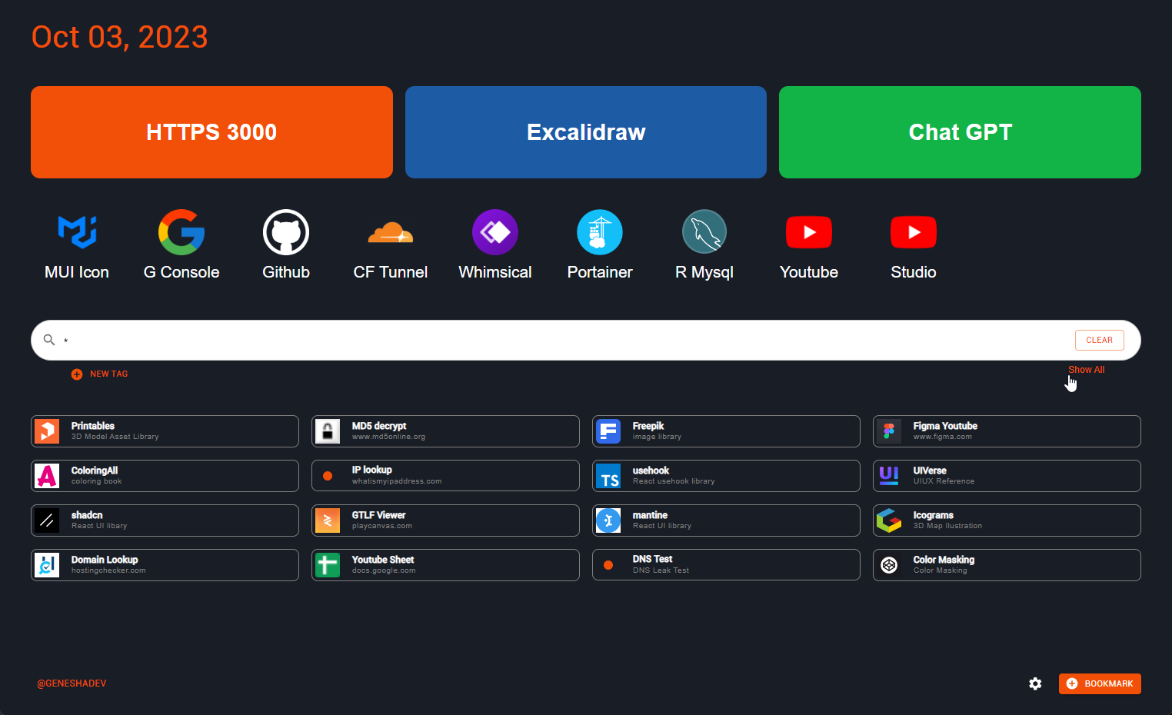1172x715 pixels.
Task: Click the UIVerse bookmark icon
Action: 889,476
